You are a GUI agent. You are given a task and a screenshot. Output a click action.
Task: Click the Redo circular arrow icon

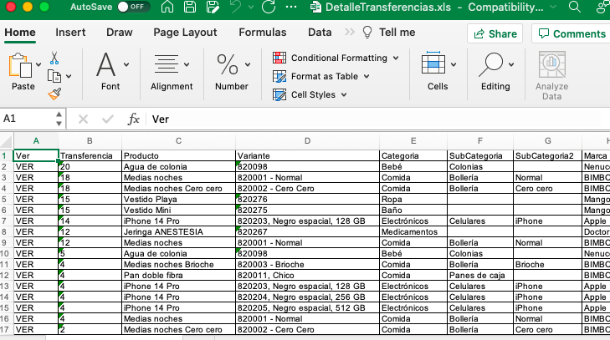coord(269,7)
